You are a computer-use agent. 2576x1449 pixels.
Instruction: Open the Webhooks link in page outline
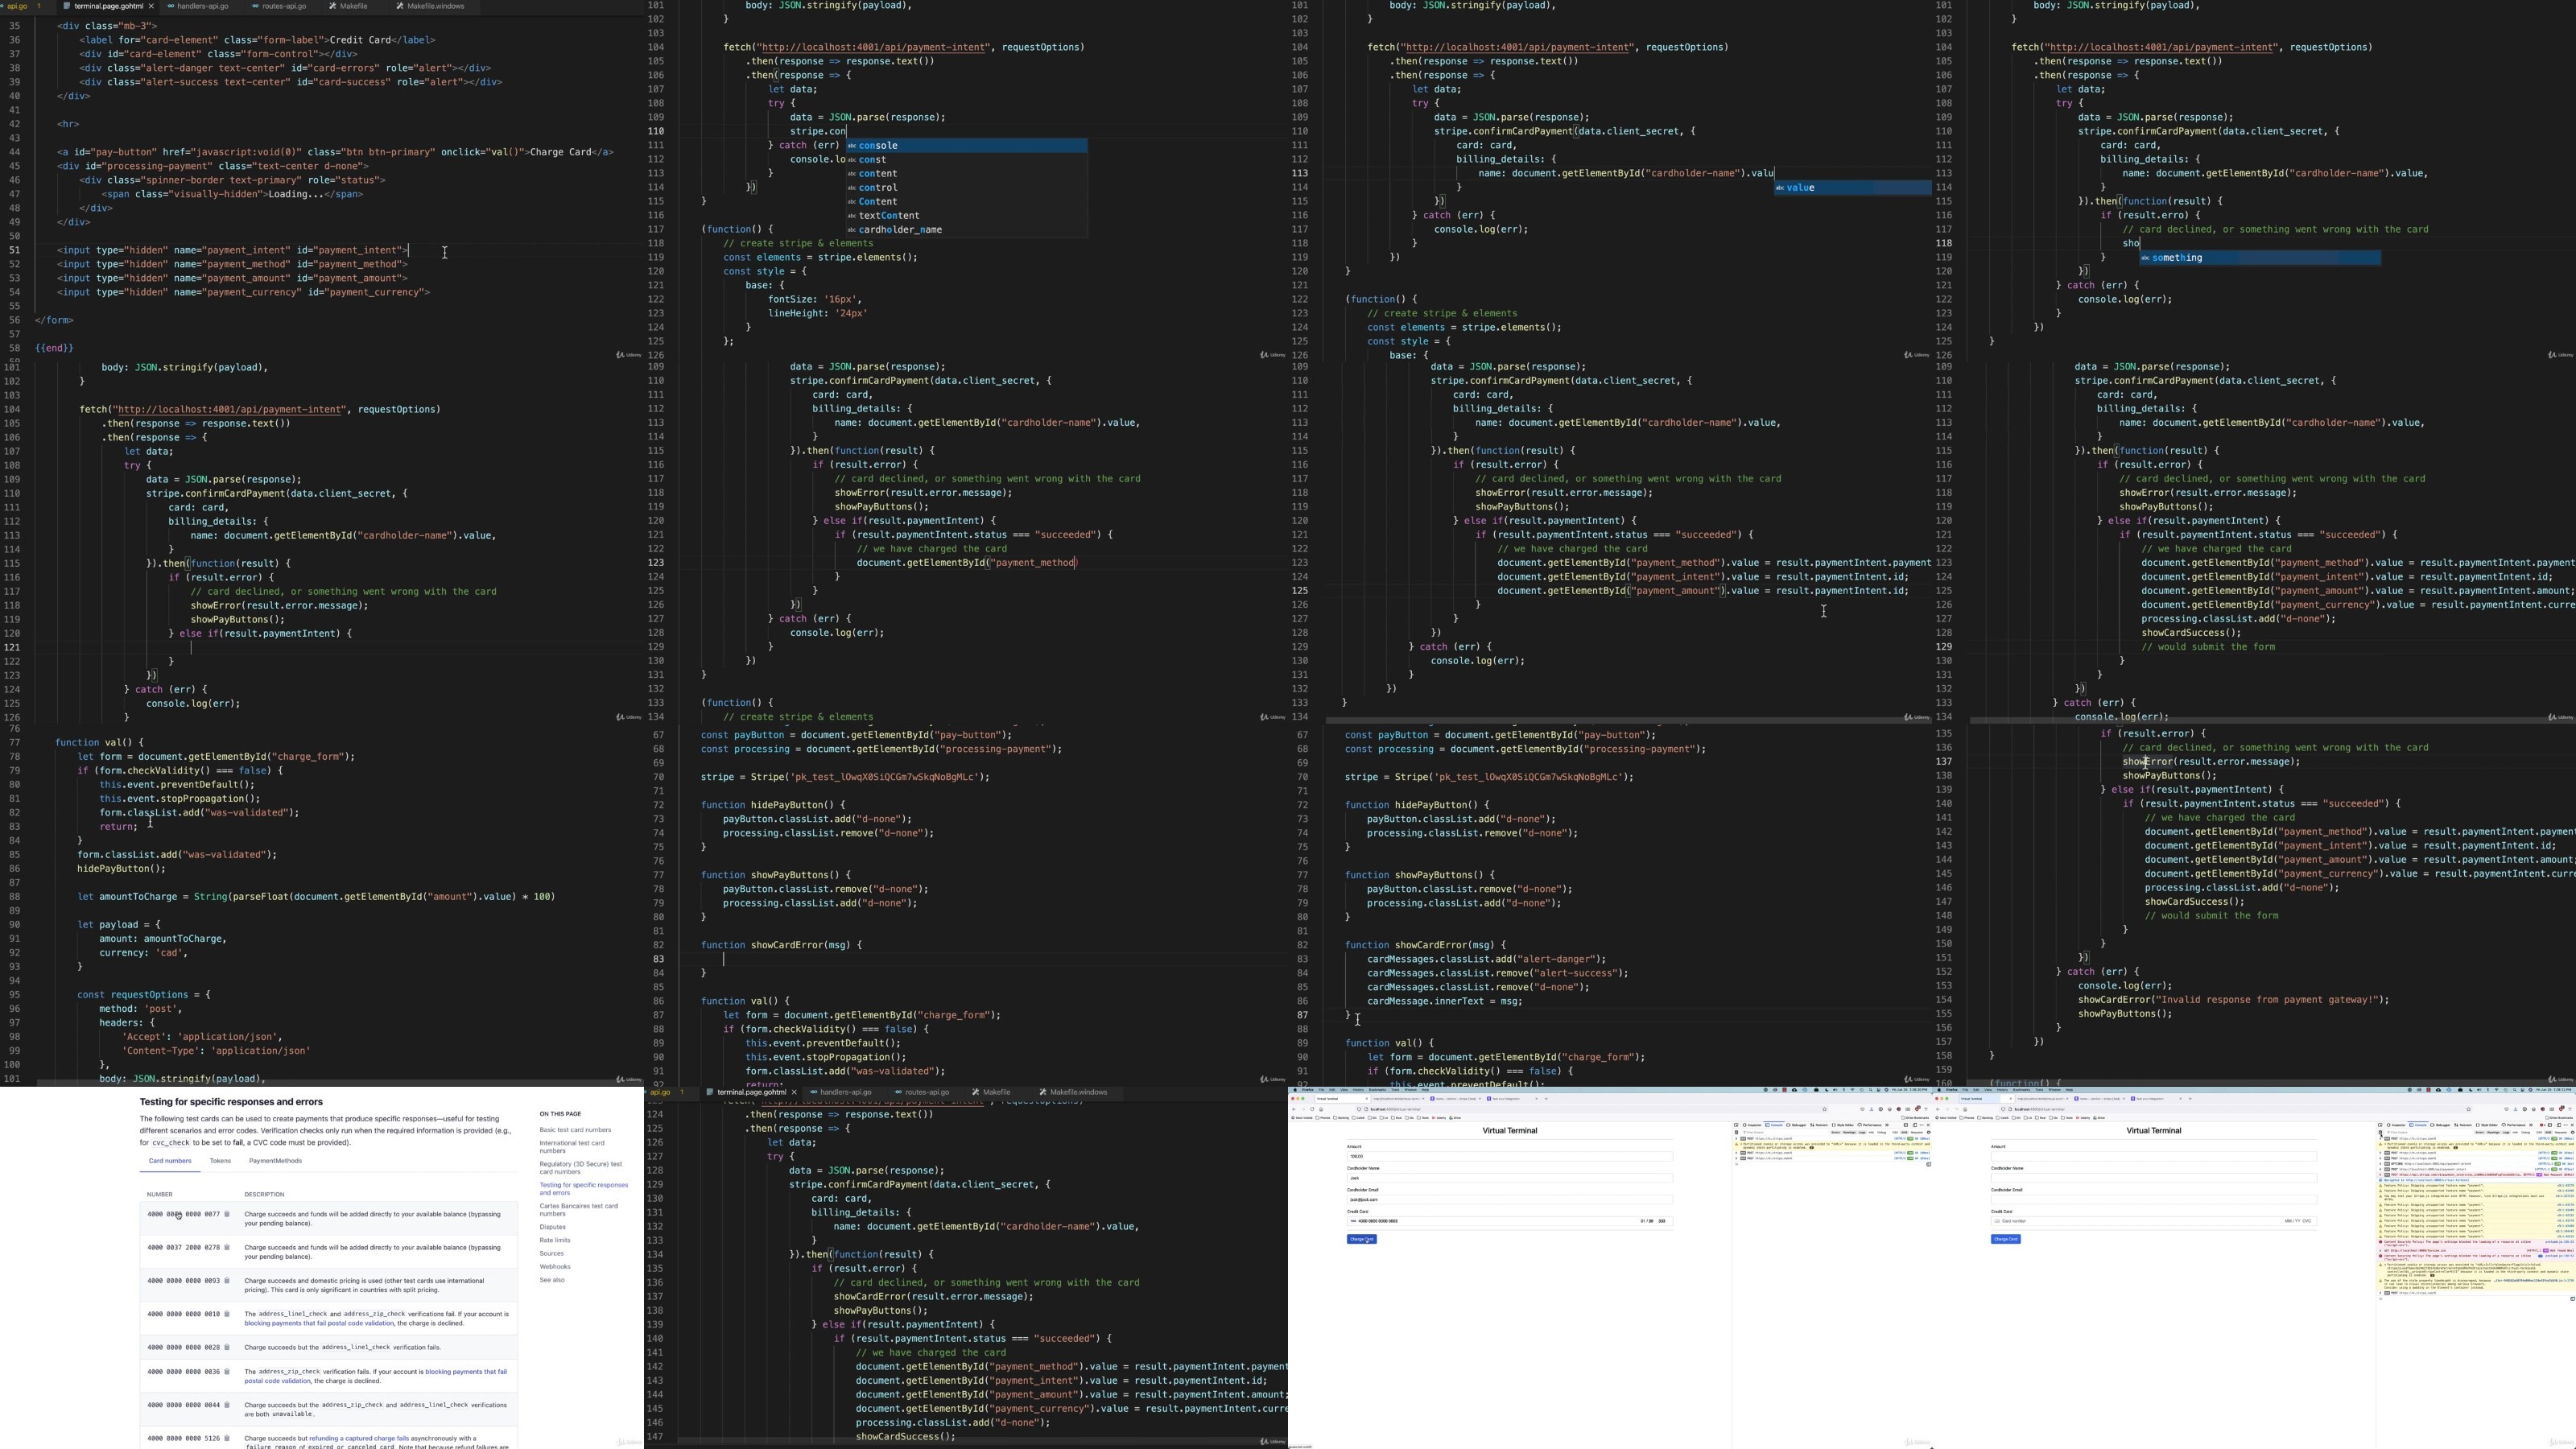coord(555,1267)
